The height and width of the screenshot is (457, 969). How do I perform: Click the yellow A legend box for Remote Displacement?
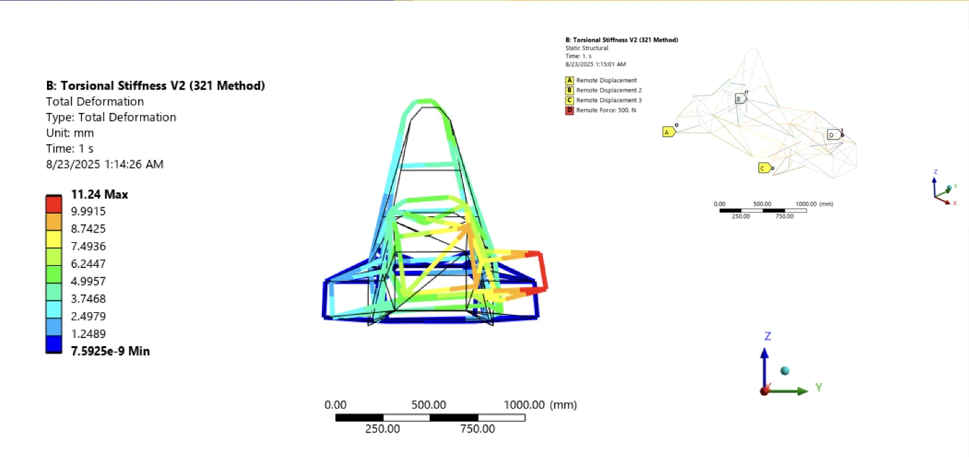(570, 80)
